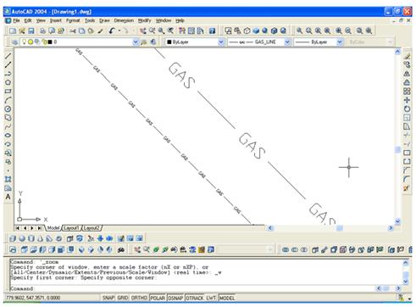Select the Rectangle draw tool
Viewport: 416px width, 307px height.
pos(8,92)
